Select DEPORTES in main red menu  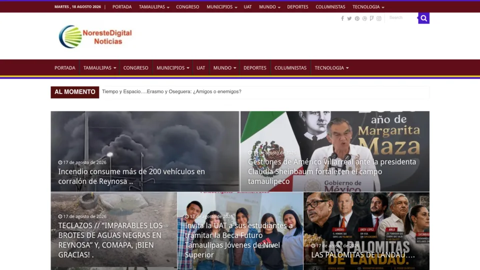[x=255, y=67]
